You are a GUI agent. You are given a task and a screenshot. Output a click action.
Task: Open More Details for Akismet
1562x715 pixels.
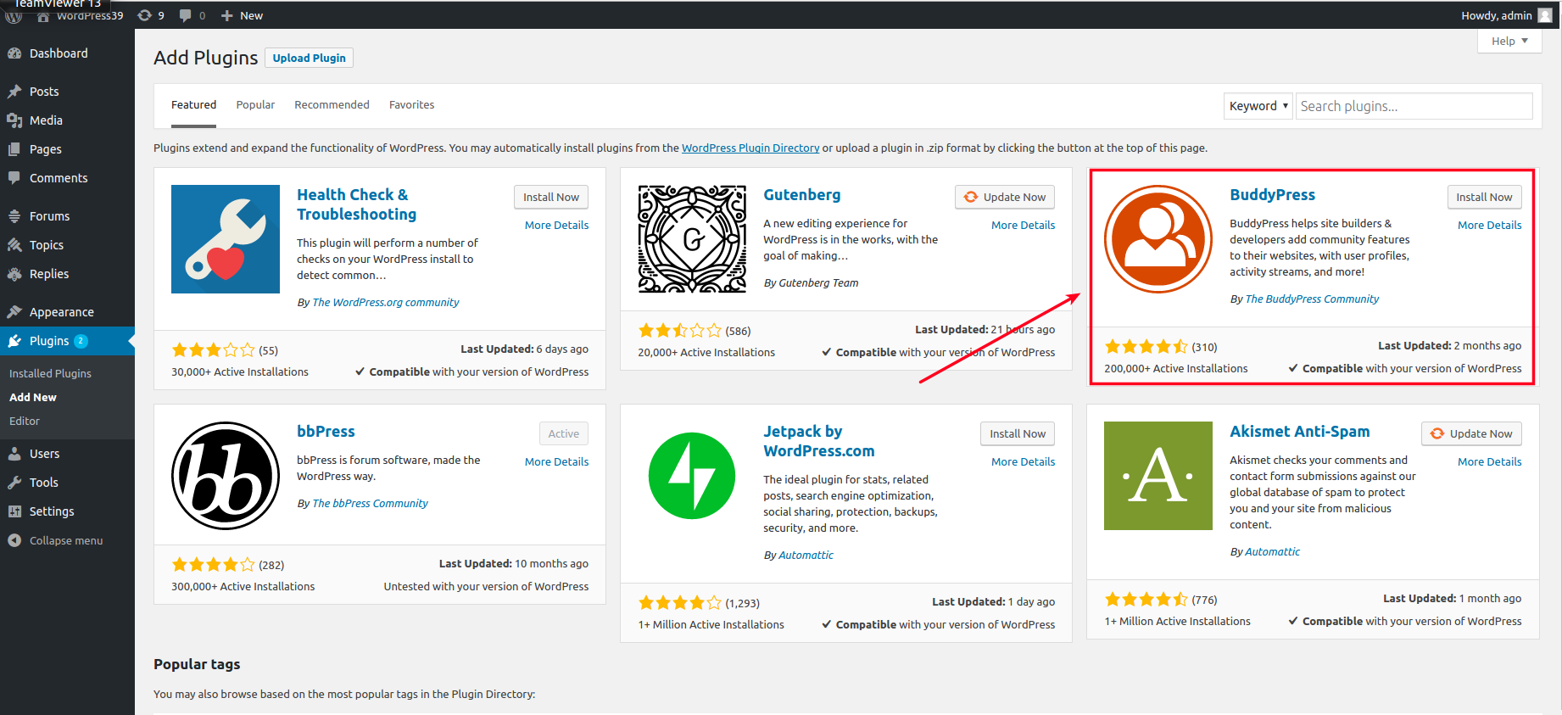tap(1489, 461)
